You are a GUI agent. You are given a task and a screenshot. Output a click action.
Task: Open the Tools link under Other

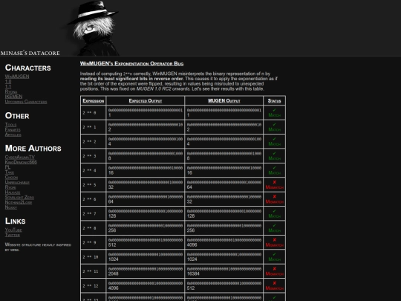pyautogui.click(x=10, y=125)
